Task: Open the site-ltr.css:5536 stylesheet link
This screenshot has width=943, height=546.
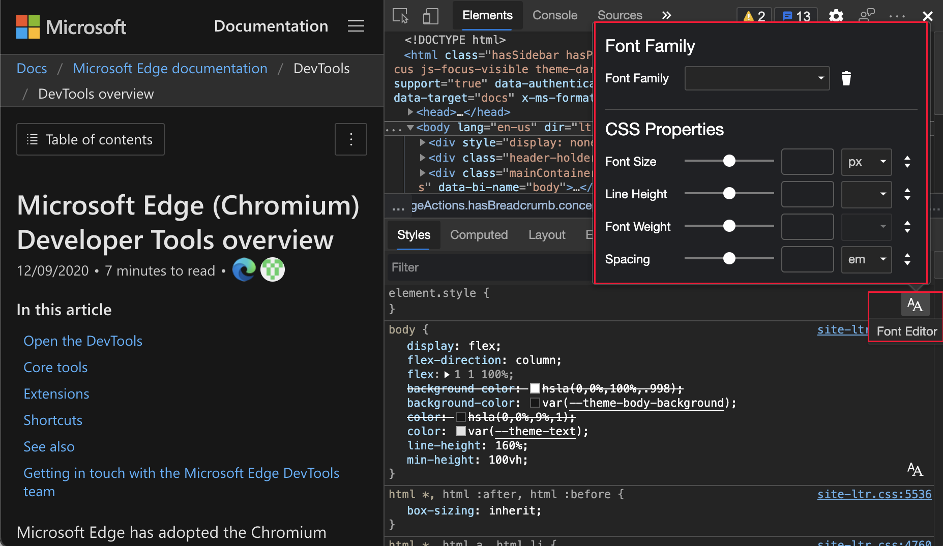Action: [874, 494]
